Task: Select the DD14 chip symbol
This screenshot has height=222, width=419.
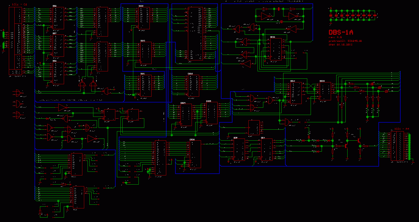Action: [x=296, y=92]
